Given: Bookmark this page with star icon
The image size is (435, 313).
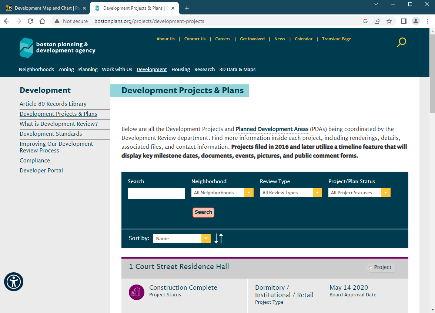Looking at the screenshot, I should (389, 21).
